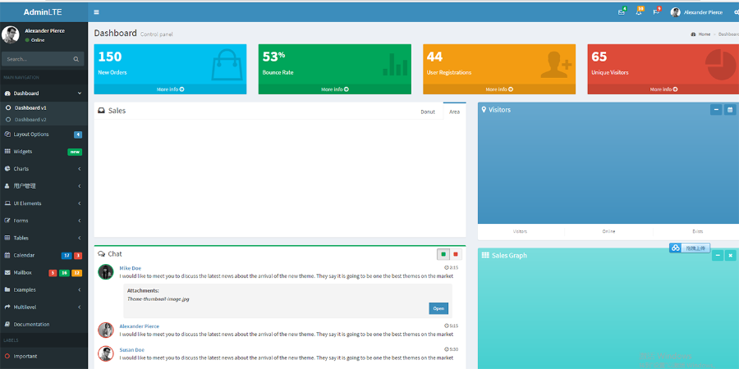This screenshot has height=369, width=739.
Task: Open Mailbox sidebar item
Action: [44, 272]
